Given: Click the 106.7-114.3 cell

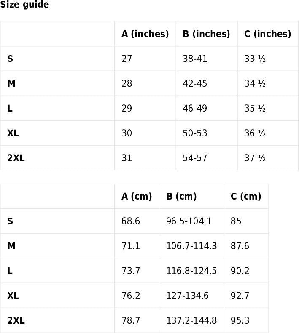Looking at the screenshot, I should 191,246.
